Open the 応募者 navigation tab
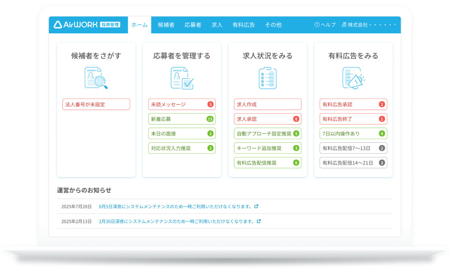 click(193, 24)
